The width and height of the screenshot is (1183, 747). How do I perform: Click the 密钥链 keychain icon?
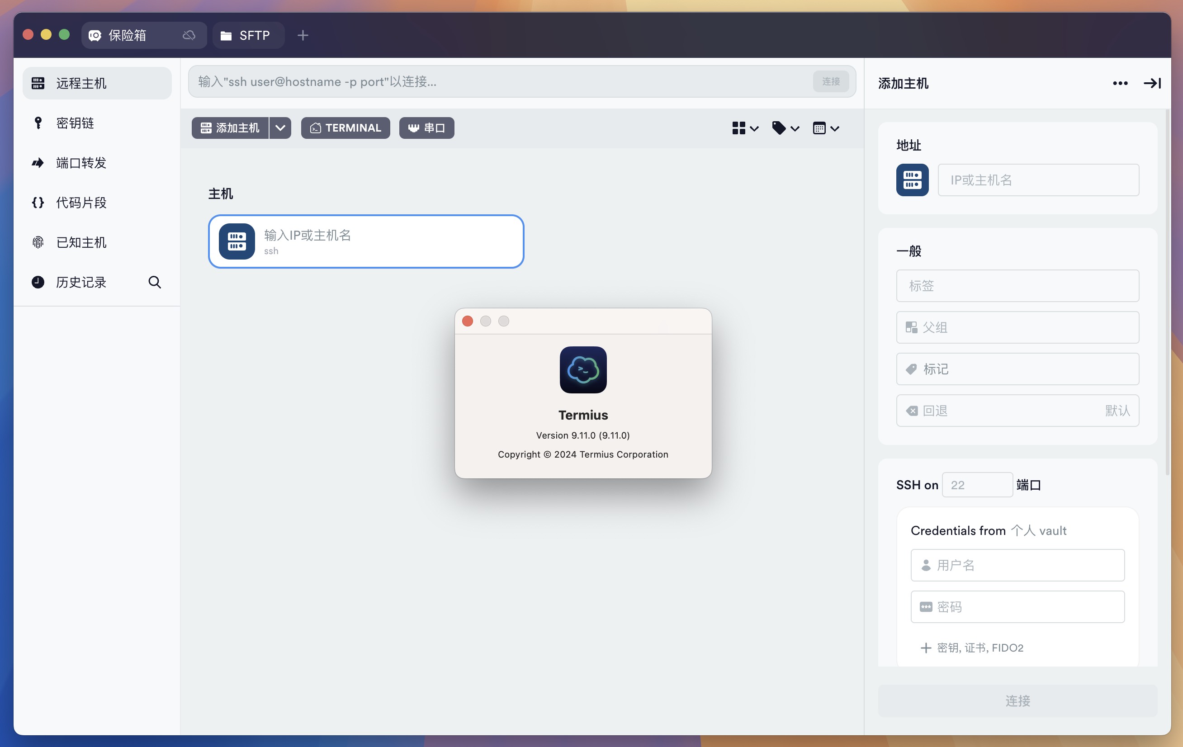point(38,122)
